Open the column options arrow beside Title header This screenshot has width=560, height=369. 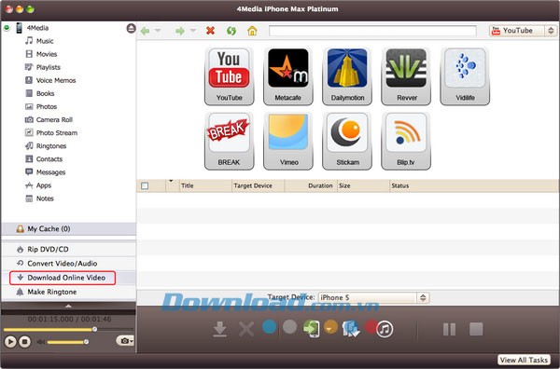tap(171, 181)
